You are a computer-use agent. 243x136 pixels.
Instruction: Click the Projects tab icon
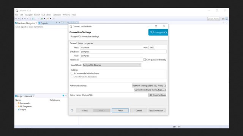[x=39, y=23]
